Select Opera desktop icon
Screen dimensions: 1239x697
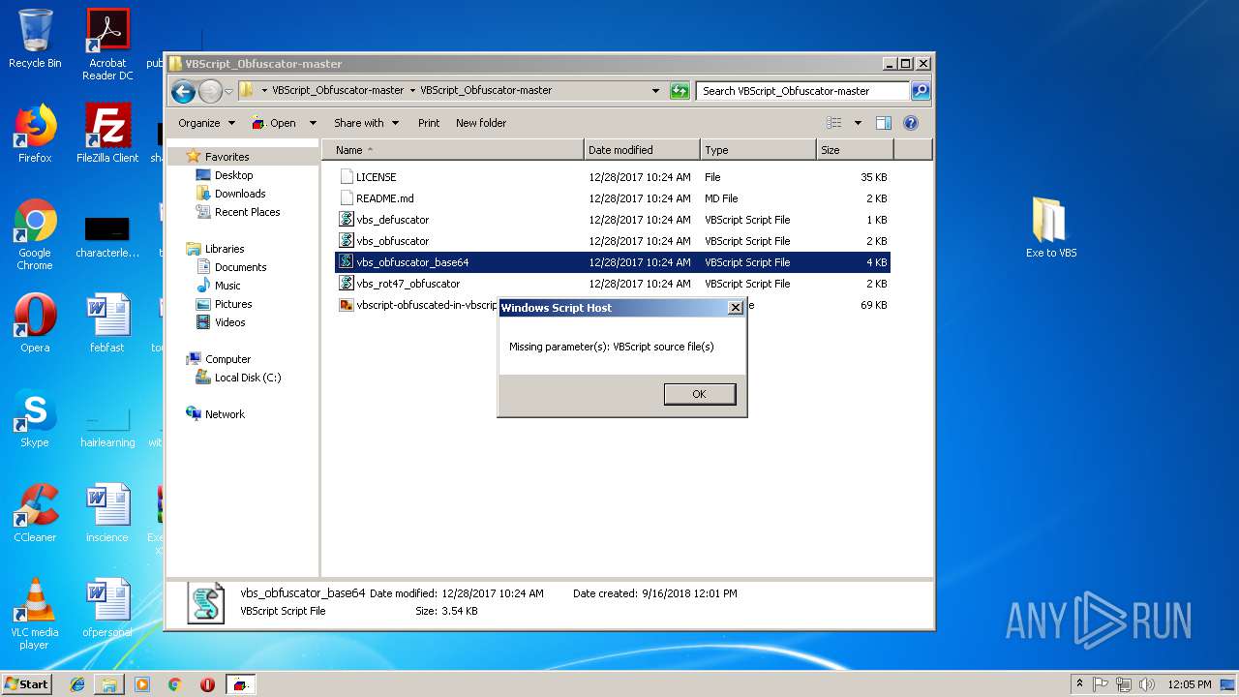pyautogui.click(x=35, y=323)
